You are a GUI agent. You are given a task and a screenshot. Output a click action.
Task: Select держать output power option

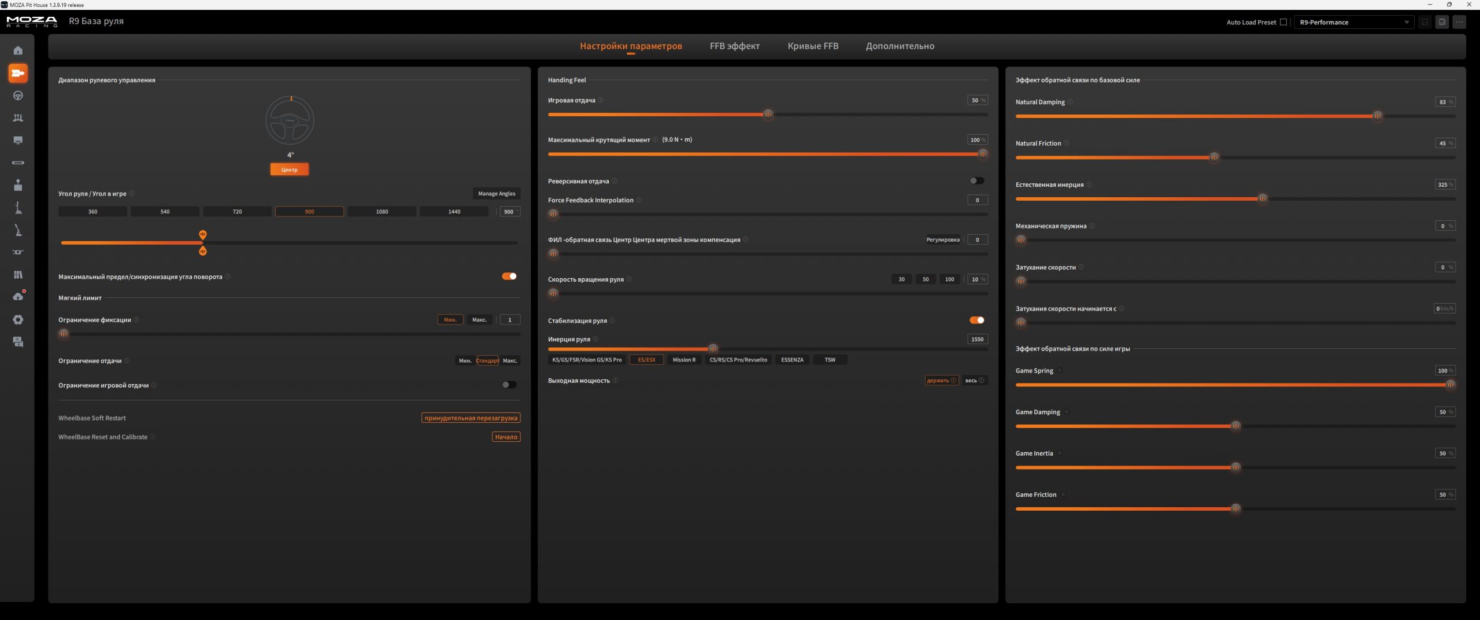tap(941, 381)
